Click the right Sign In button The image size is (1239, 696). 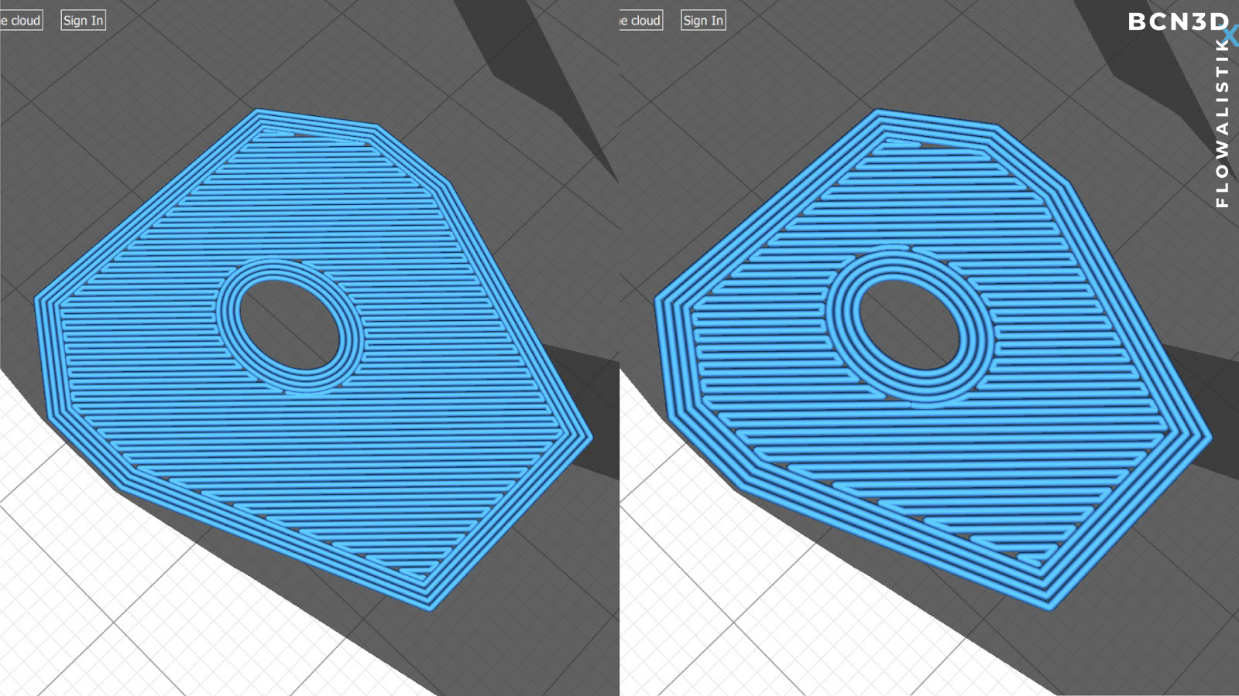[702, 21]
